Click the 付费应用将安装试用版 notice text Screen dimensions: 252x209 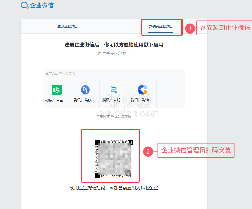[114, 116]
